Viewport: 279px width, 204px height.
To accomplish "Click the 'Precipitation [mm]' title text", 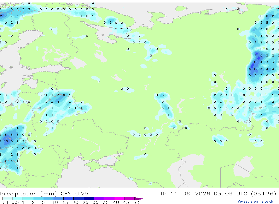I will click(29, 194).
